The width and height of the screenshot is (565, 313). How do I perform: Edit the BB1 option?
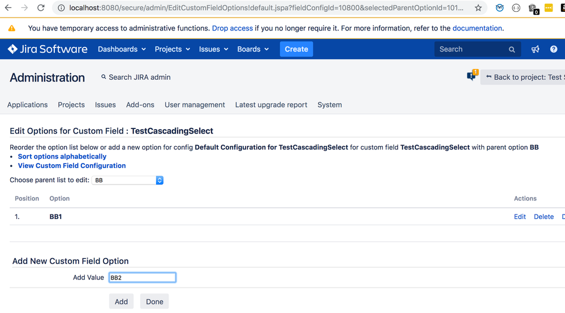pyautogui.click(x=520, y=216)
